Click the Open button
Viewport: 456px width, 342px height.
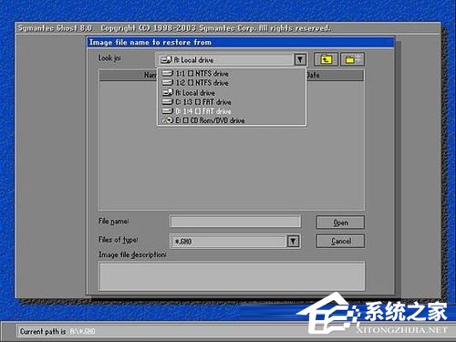pos(340,223)
